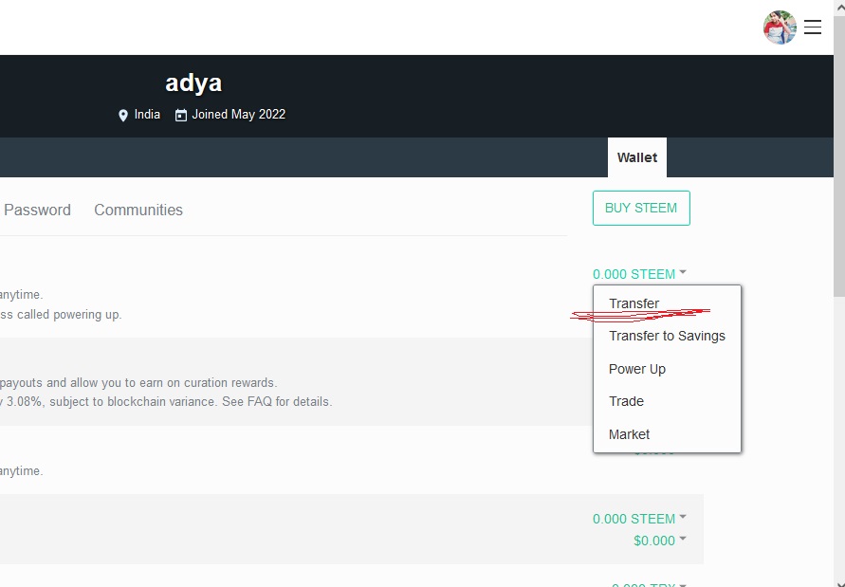The height and width of the screenshot is (587, 845).
Task: Click the page vertical scrollbar thumb
Action: tap(839, 156)
